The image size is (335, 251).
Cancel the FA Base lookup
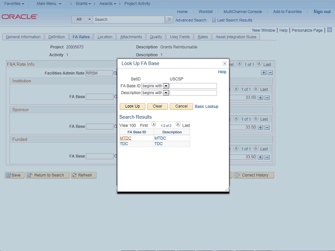(181, 106)
